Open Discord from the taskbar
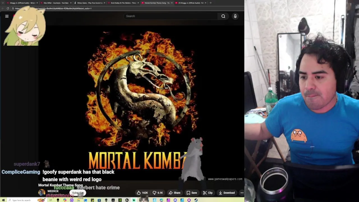 click(175, 200)
